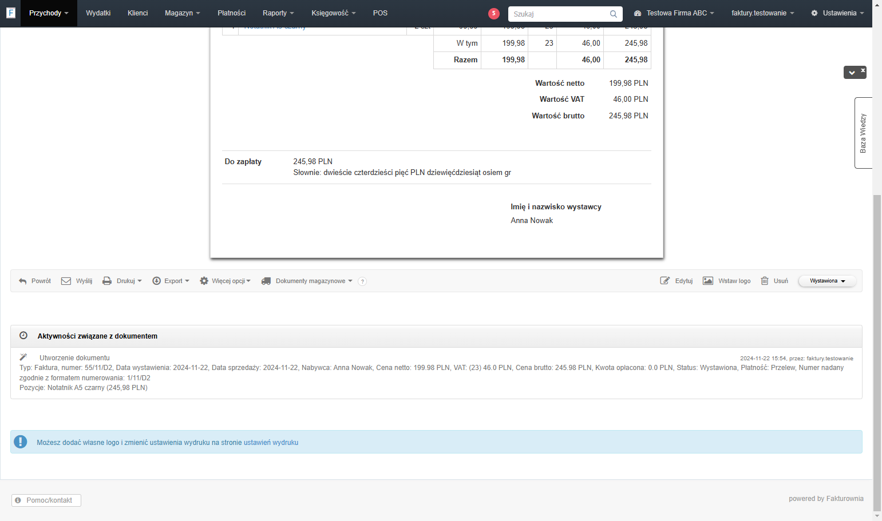The width and height of the screenshot is (882, 521).
Task: Open the Przychody menu
Action: [x=49, y=13]
